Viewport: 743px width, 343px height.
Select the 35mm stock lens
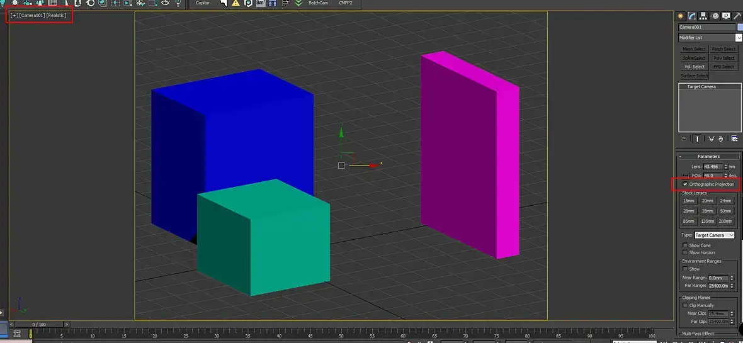(x=708, y=211)
